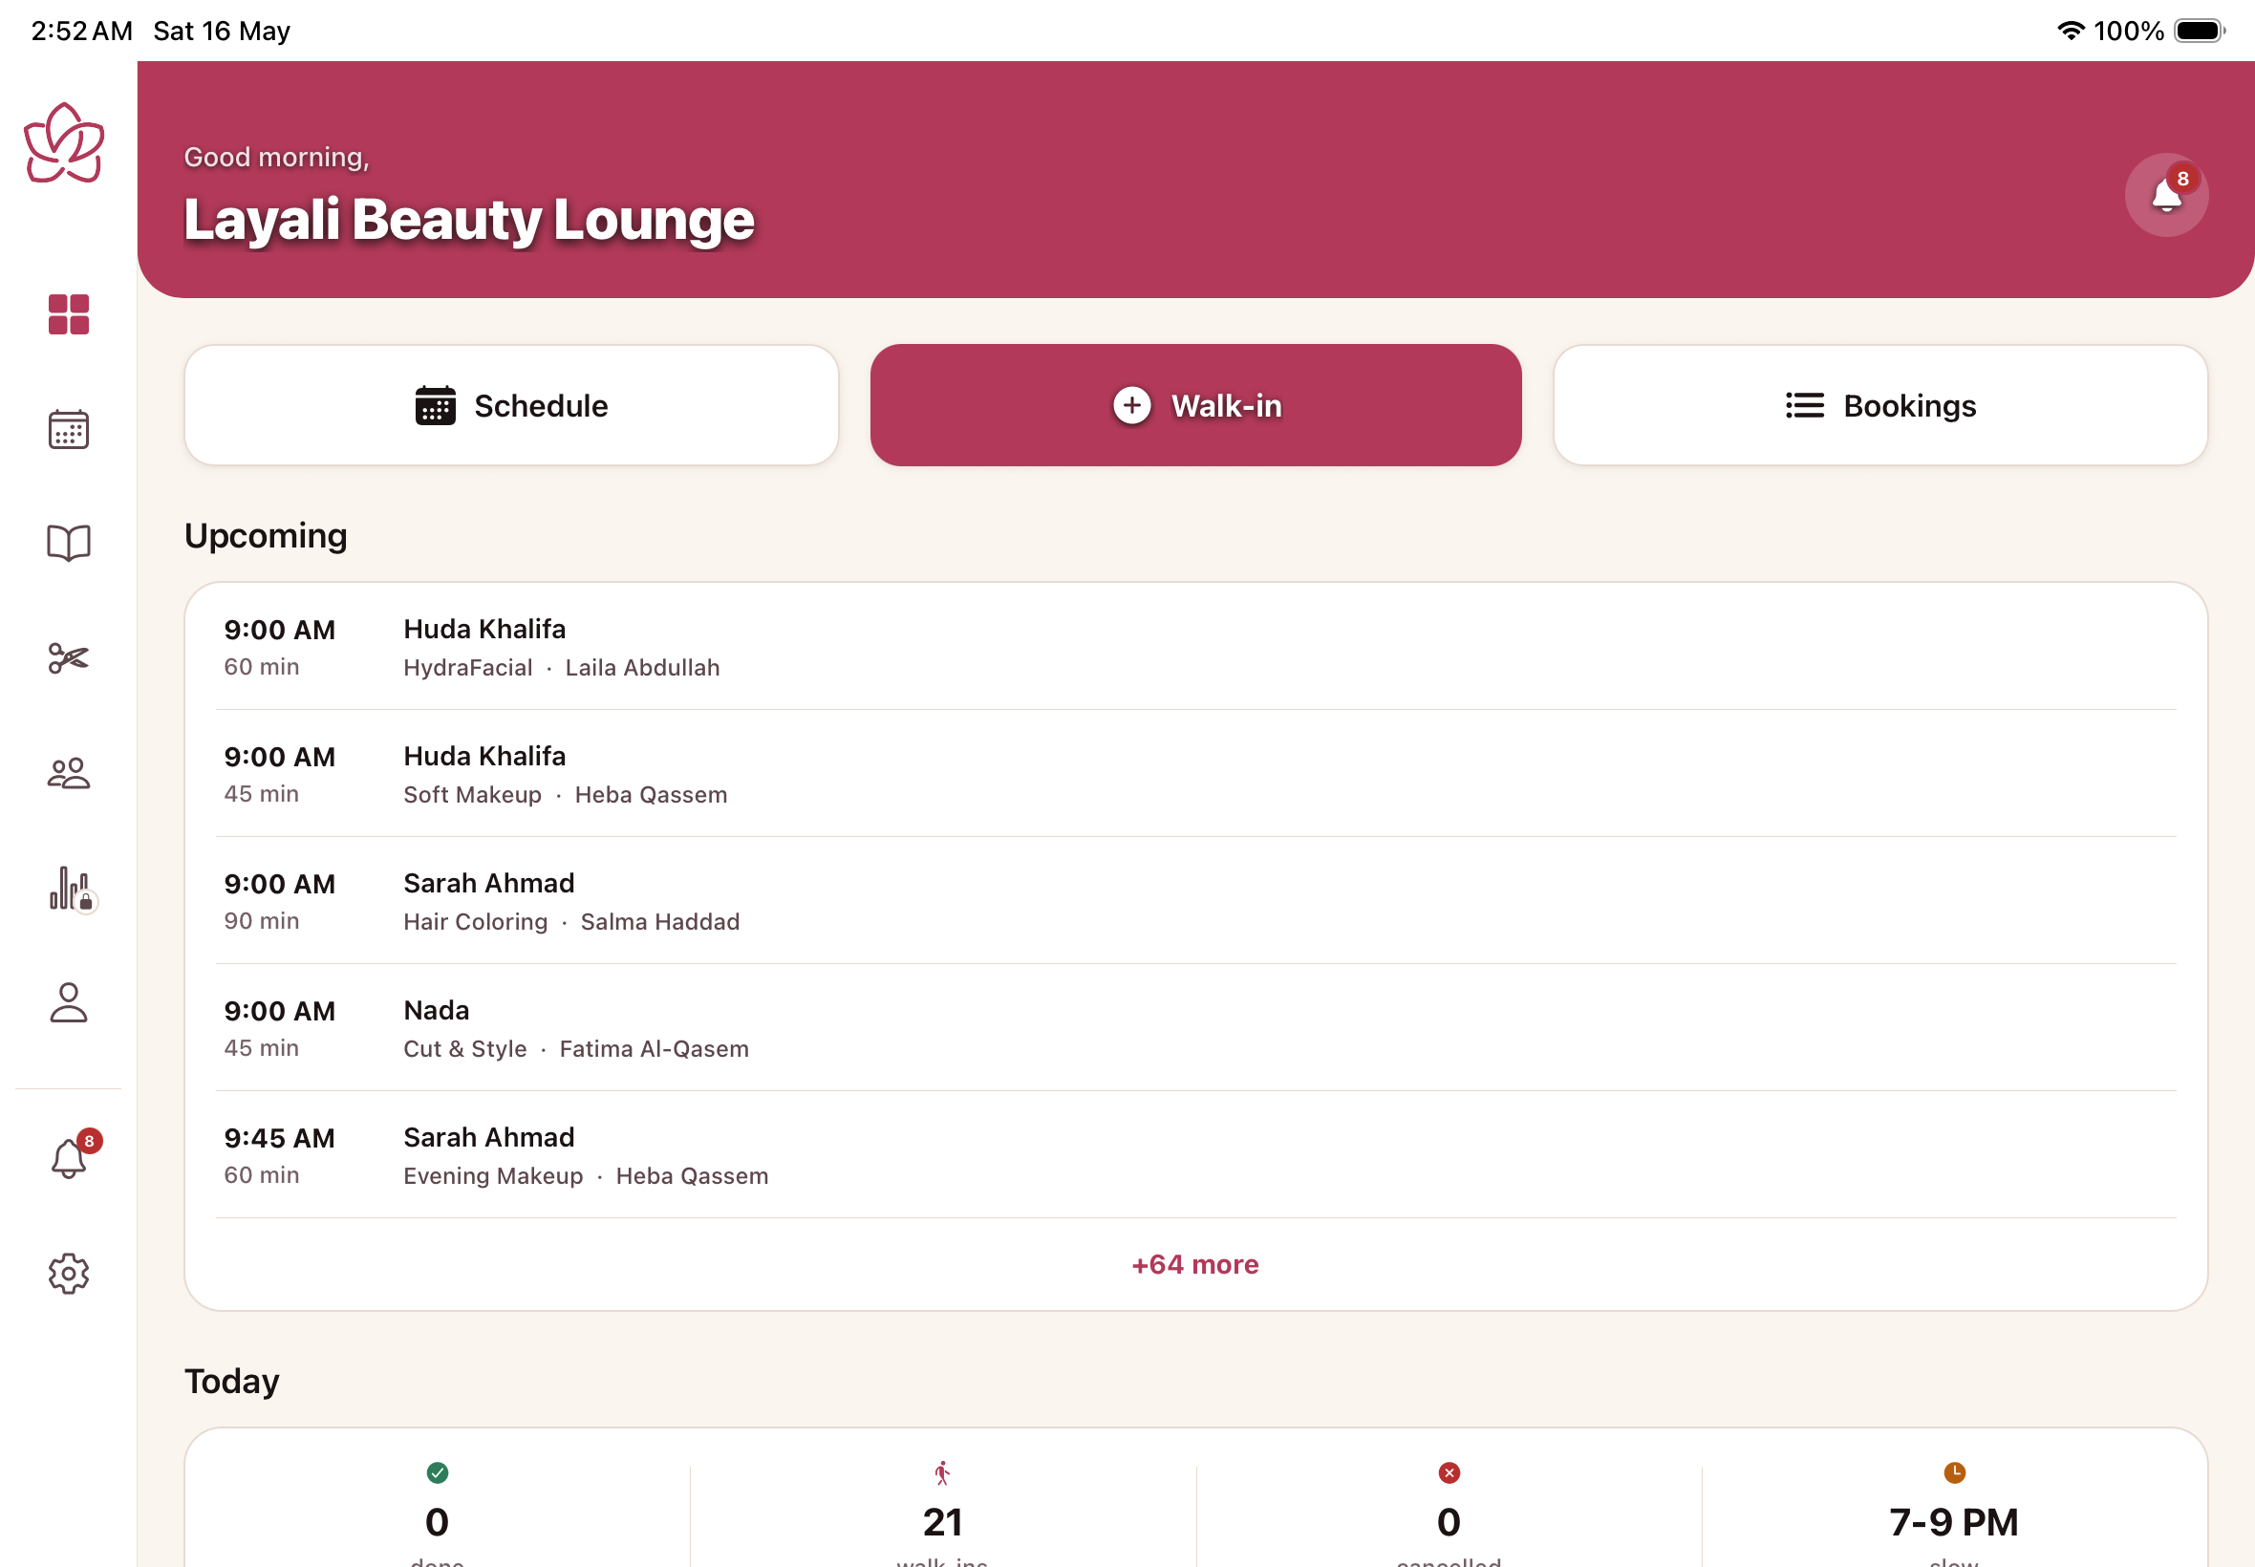Image resolution: width=2255 pixels, height=1567 pixels.
Task: Tap the red X cancelled stat icon
Action: pyautogui.click(x=1449, y=1472)
